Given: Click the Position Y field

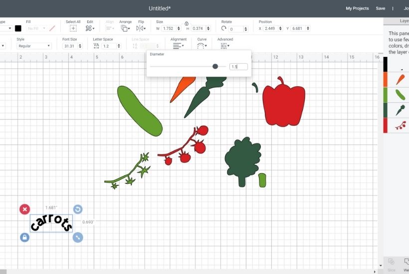Looking at the screenshot, I should coord(298,28).
